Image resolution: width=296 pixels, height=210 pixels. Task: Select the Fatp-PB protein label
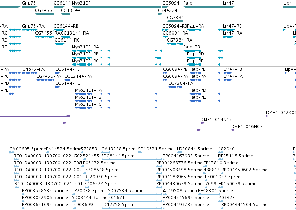click(x=198, y=69)
